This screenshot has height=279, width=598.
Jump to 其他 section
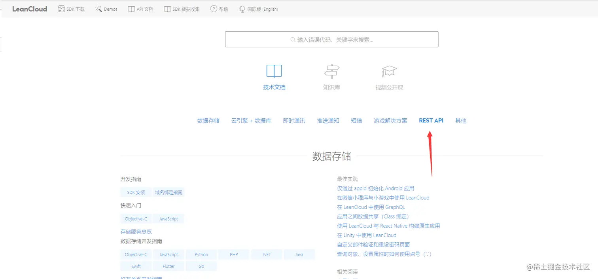[461, 121]
